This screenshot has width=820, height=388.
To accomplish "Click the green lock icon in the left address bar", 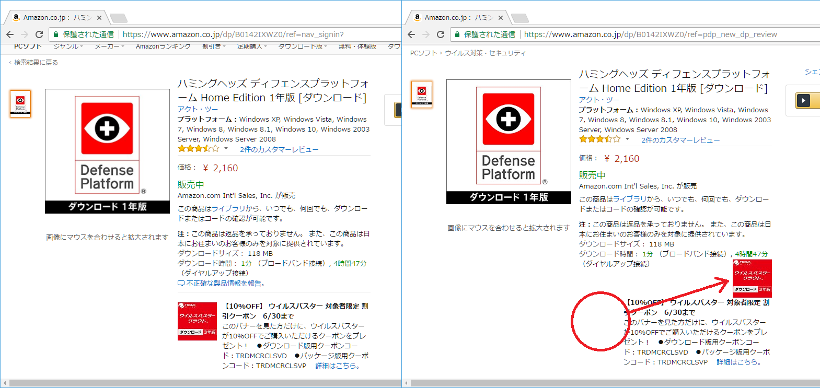I will [56, 34].
